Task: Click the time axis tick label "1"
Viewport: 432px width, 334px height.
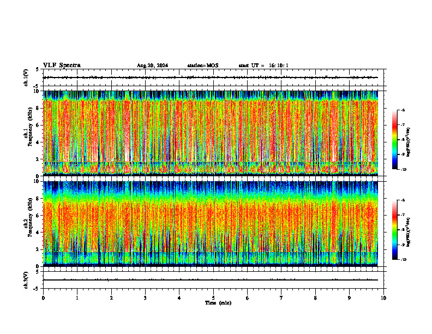Action: pyautogui.click(x=77, y=298)
